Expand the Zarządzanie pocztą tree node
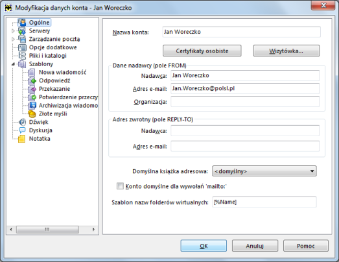 pyautogui.click(x=13, y=39)
